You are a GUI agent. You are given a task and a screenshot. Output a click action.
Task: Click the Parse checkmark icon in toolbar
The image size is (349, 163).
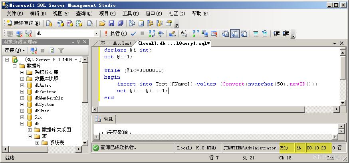point(133,34)
